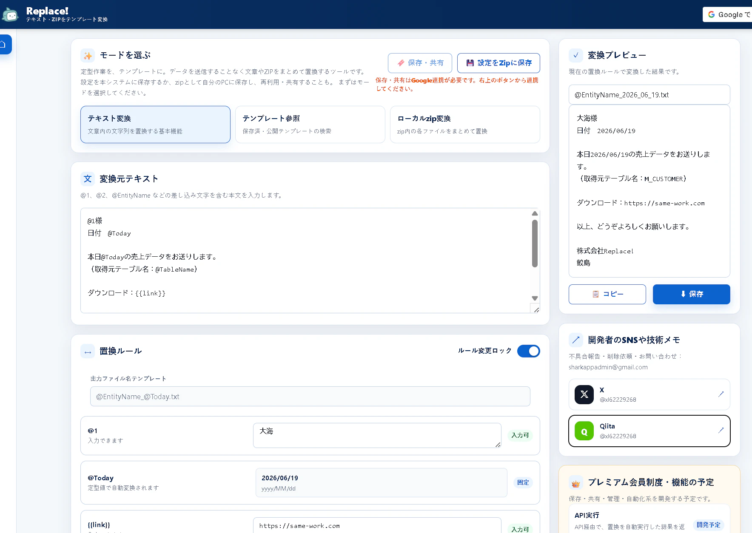This screenshot has width=752, height=533.
Task: Sign in with Google button
Action: pyautogui.click(x=727, y=14)
